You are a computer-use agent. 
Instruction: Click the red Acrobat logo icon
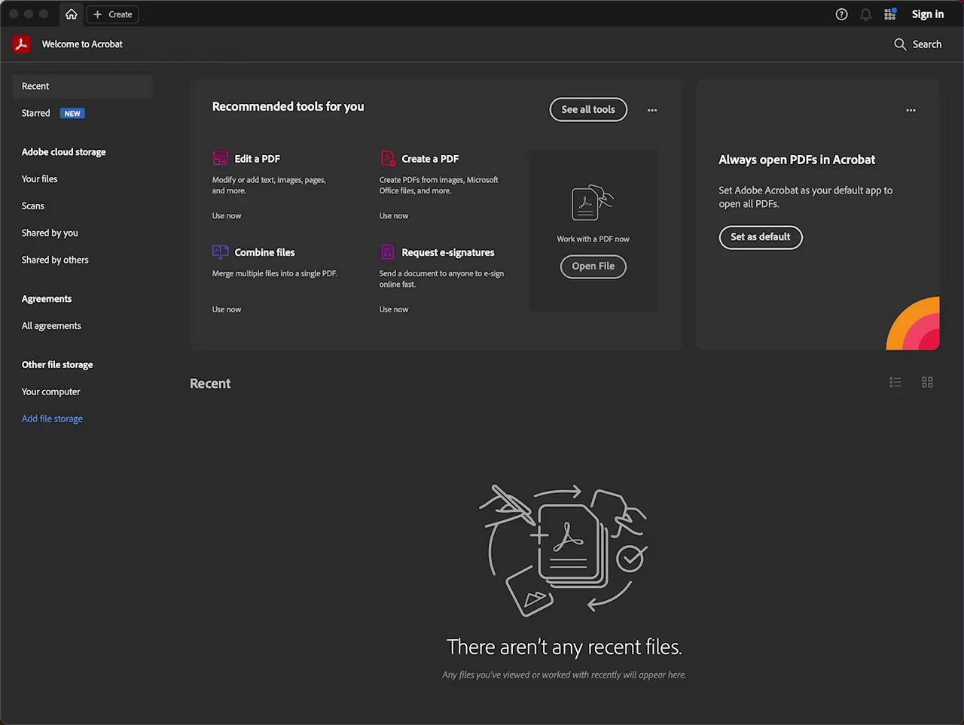[x=21, y=44]
